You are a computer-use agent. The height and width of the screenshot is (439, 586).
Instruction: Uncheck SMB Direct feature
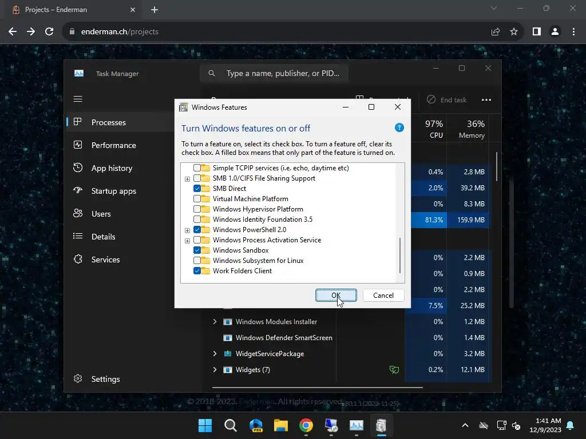[197, 189]
